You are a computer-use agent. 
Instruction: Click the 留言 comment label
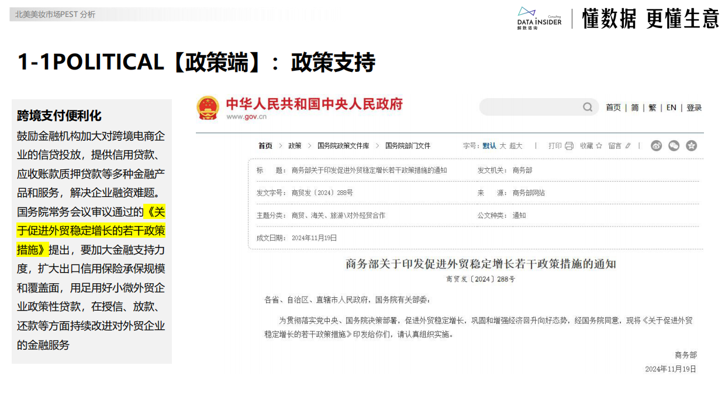pos(614,146)
